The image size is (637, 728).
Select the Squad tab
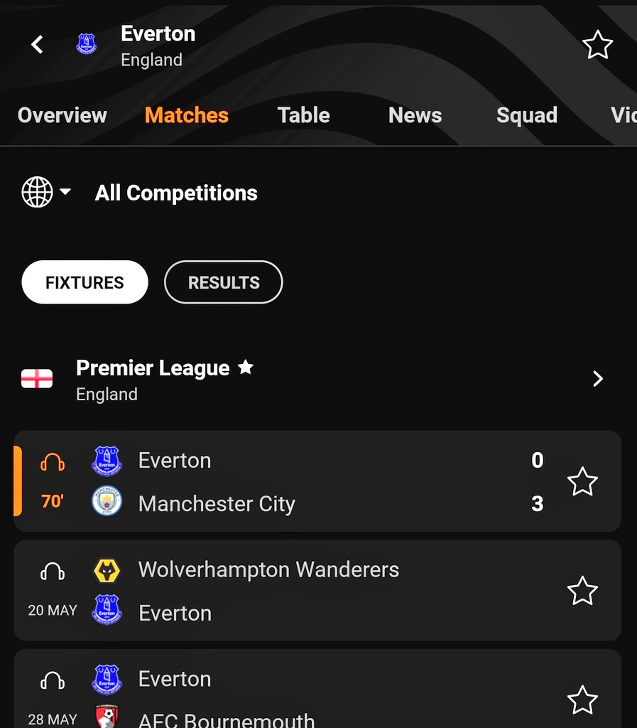click(x=527, y=115)
